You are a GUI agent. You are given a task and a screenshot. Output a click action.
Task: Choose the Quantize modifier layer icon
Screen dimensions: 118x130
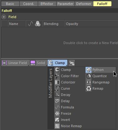pos(89,76)
